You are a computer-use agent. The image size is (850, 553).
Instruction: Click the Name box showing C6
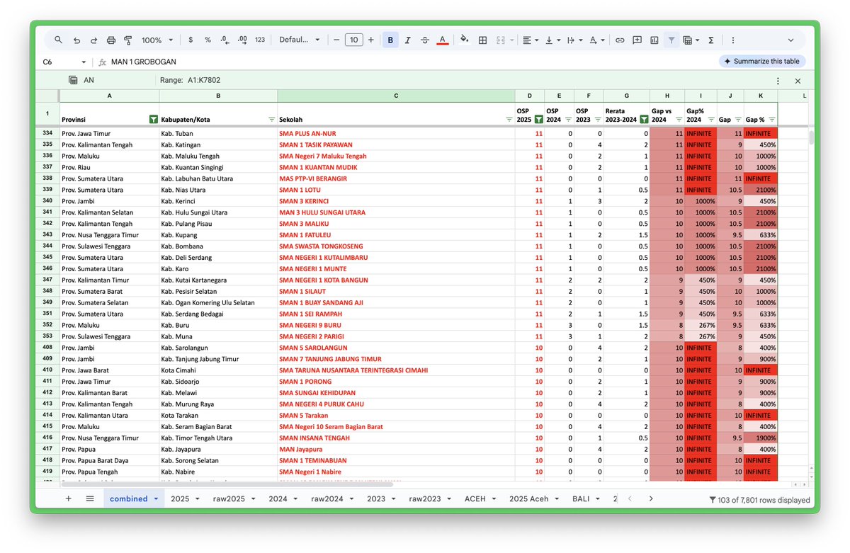(x=64, y=62)
